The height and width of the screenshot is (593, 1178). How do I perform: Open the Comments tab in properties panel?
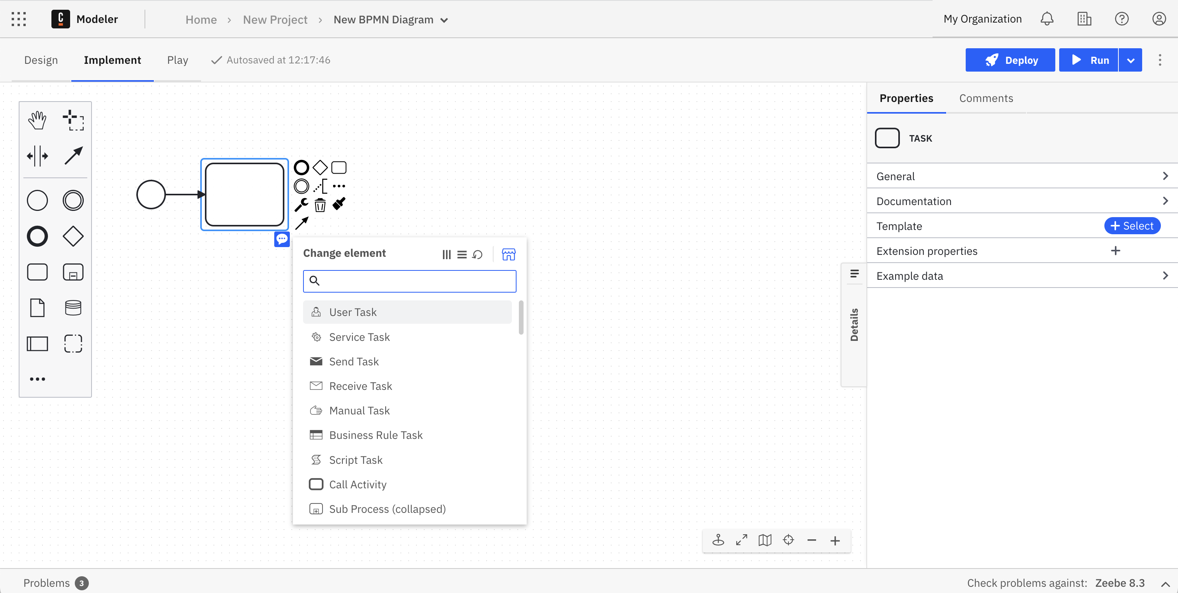pyautogui.click(x=986, y=98)
